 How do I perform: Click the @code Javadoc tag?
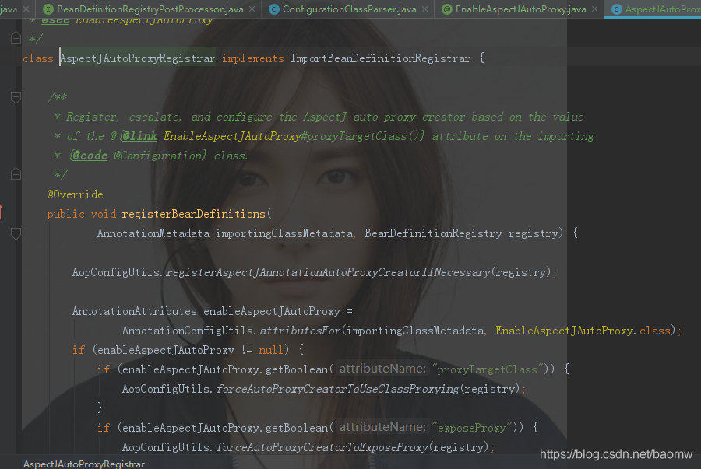click(89, 156)
